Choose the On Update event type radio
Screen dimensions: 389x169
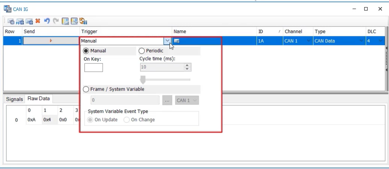[x=90, y=120]
